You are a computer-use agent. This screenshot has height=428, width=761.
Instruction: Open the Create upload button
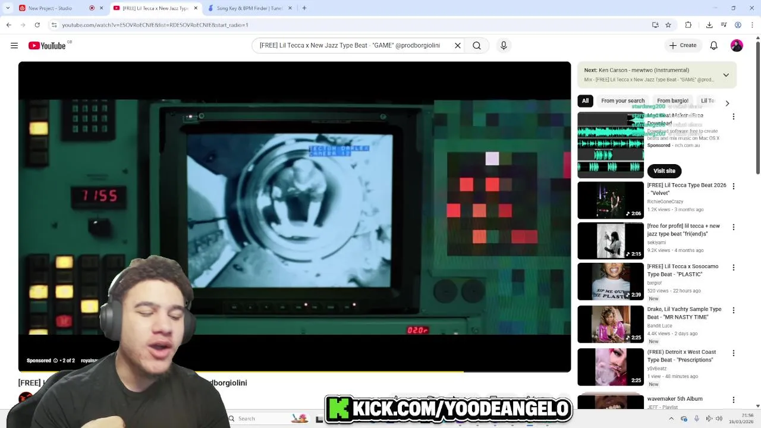click(x=683, y=45)
